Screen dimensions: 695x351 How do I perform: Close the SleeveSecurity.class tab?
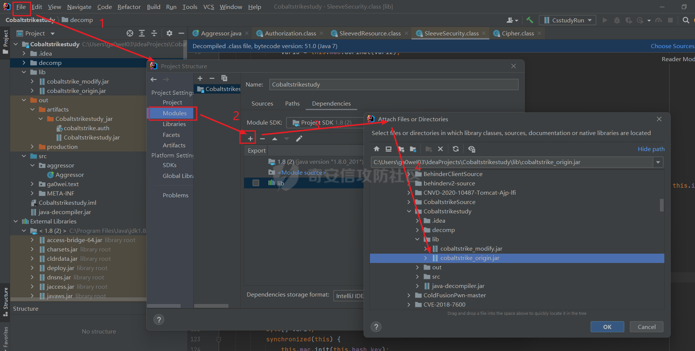[x=484, y=33]
